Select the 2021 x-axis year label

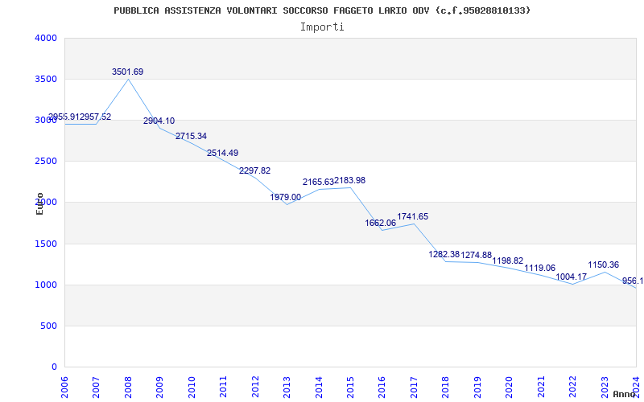(x=541, y=387)
